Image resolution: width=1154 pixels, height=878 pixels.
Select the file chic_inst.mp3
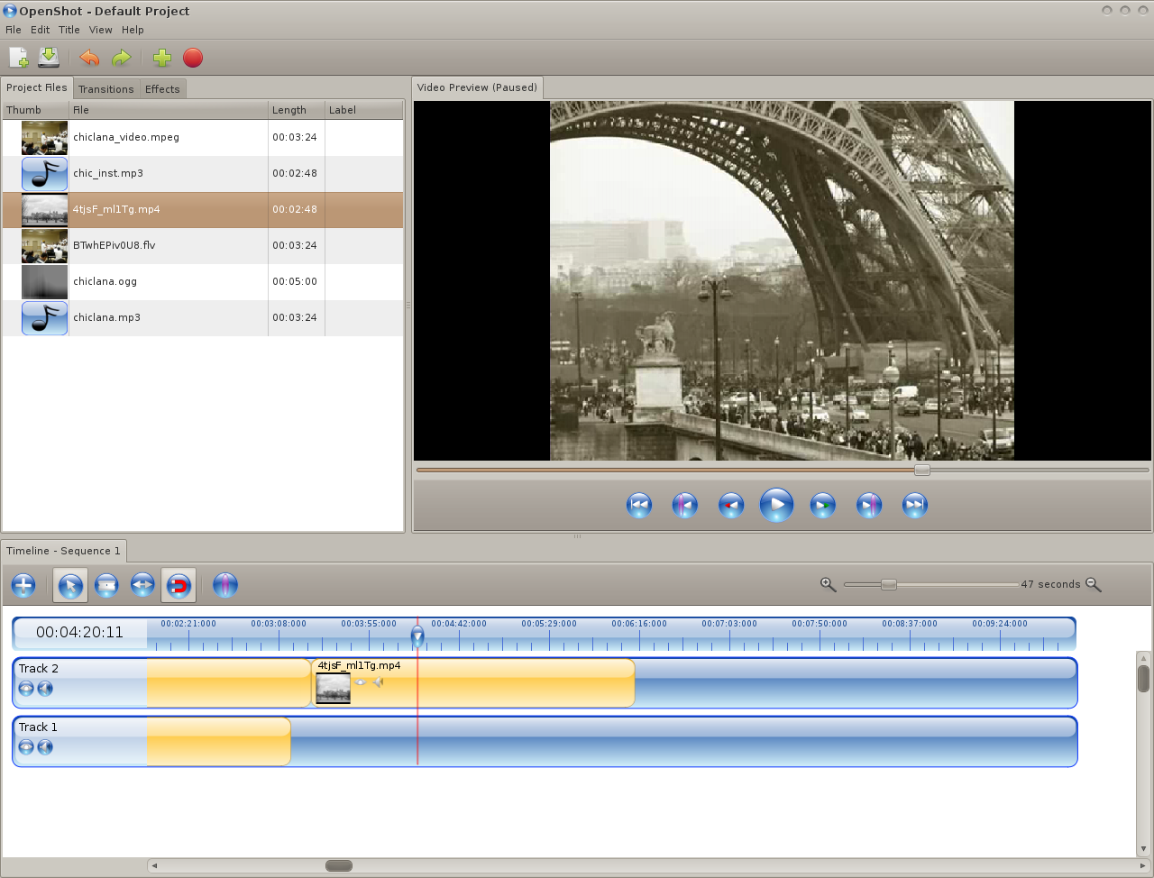coord(203,174)
